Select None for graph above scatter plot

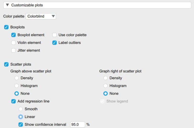pyautogui.click(x=17, y=93)
